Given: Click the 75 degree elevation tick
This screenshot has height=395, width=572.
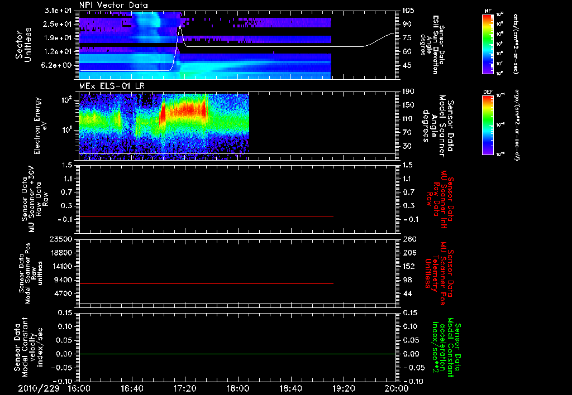Looking at the screenshot, I should pos(407,38).
